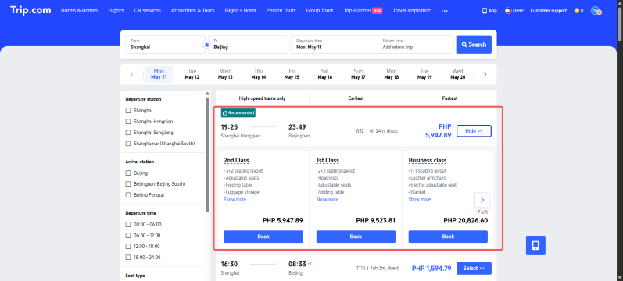Select Thu May 14 date tab

pos(258,74)
